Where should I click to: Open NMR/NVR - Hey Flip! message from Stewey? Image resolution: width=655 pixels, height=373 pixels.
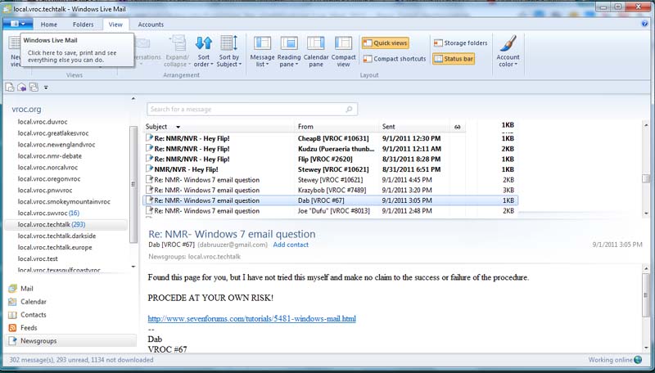point(330,170)
